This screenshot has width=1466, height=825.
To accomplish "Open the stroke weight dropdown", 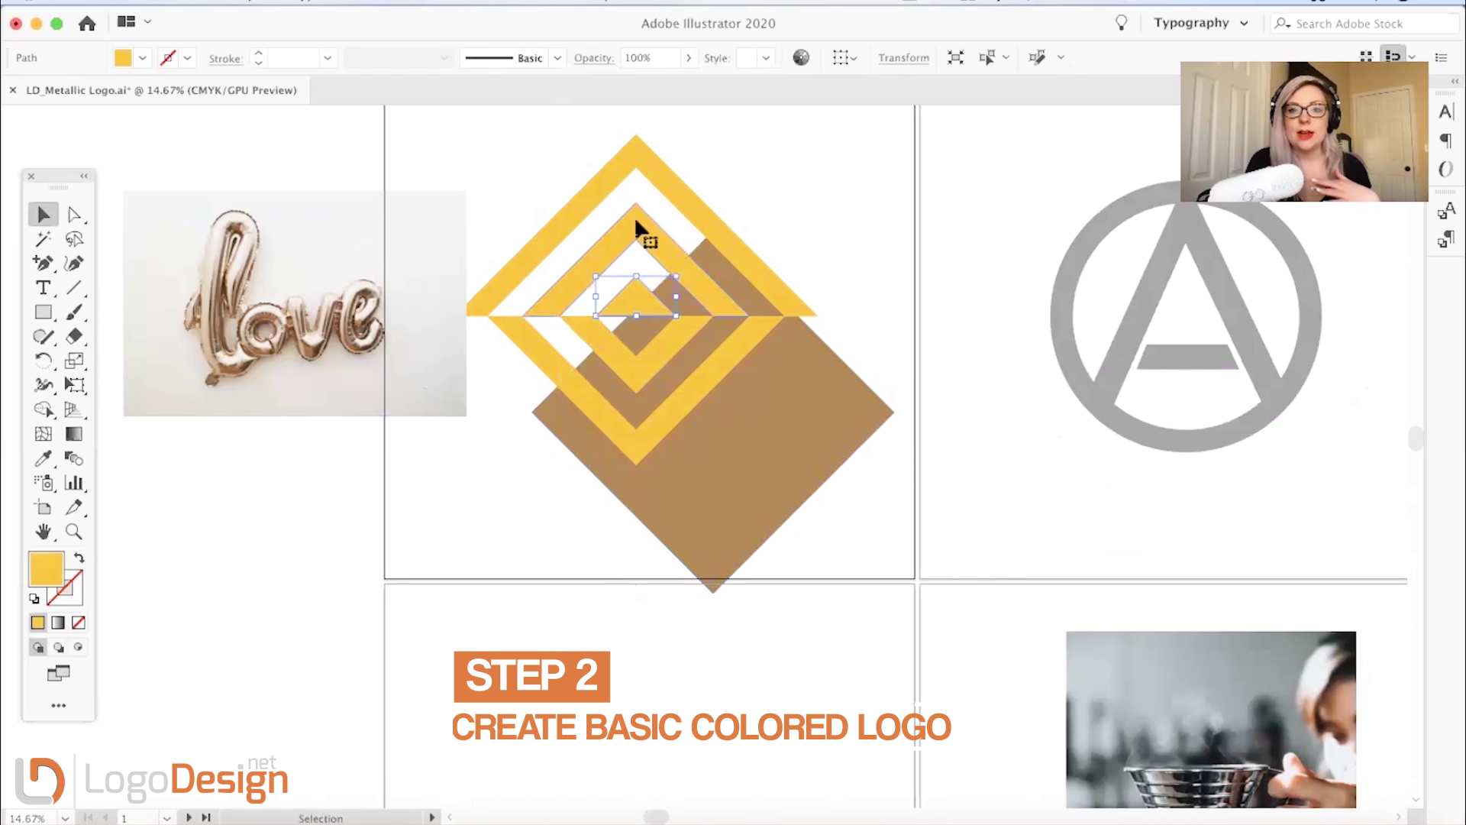I will [x=328, y=58].
